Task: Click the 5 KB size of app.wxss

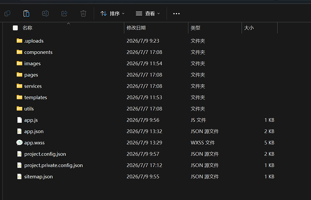Action: (269, 143)
